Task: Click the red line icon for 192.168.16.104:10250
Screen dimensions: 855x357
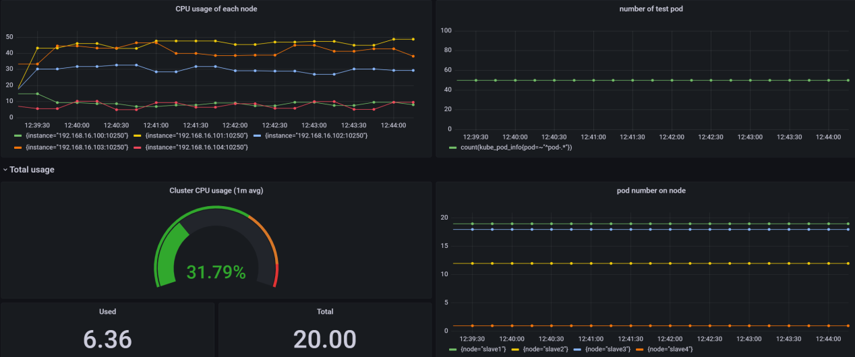Action: point(140,147)
